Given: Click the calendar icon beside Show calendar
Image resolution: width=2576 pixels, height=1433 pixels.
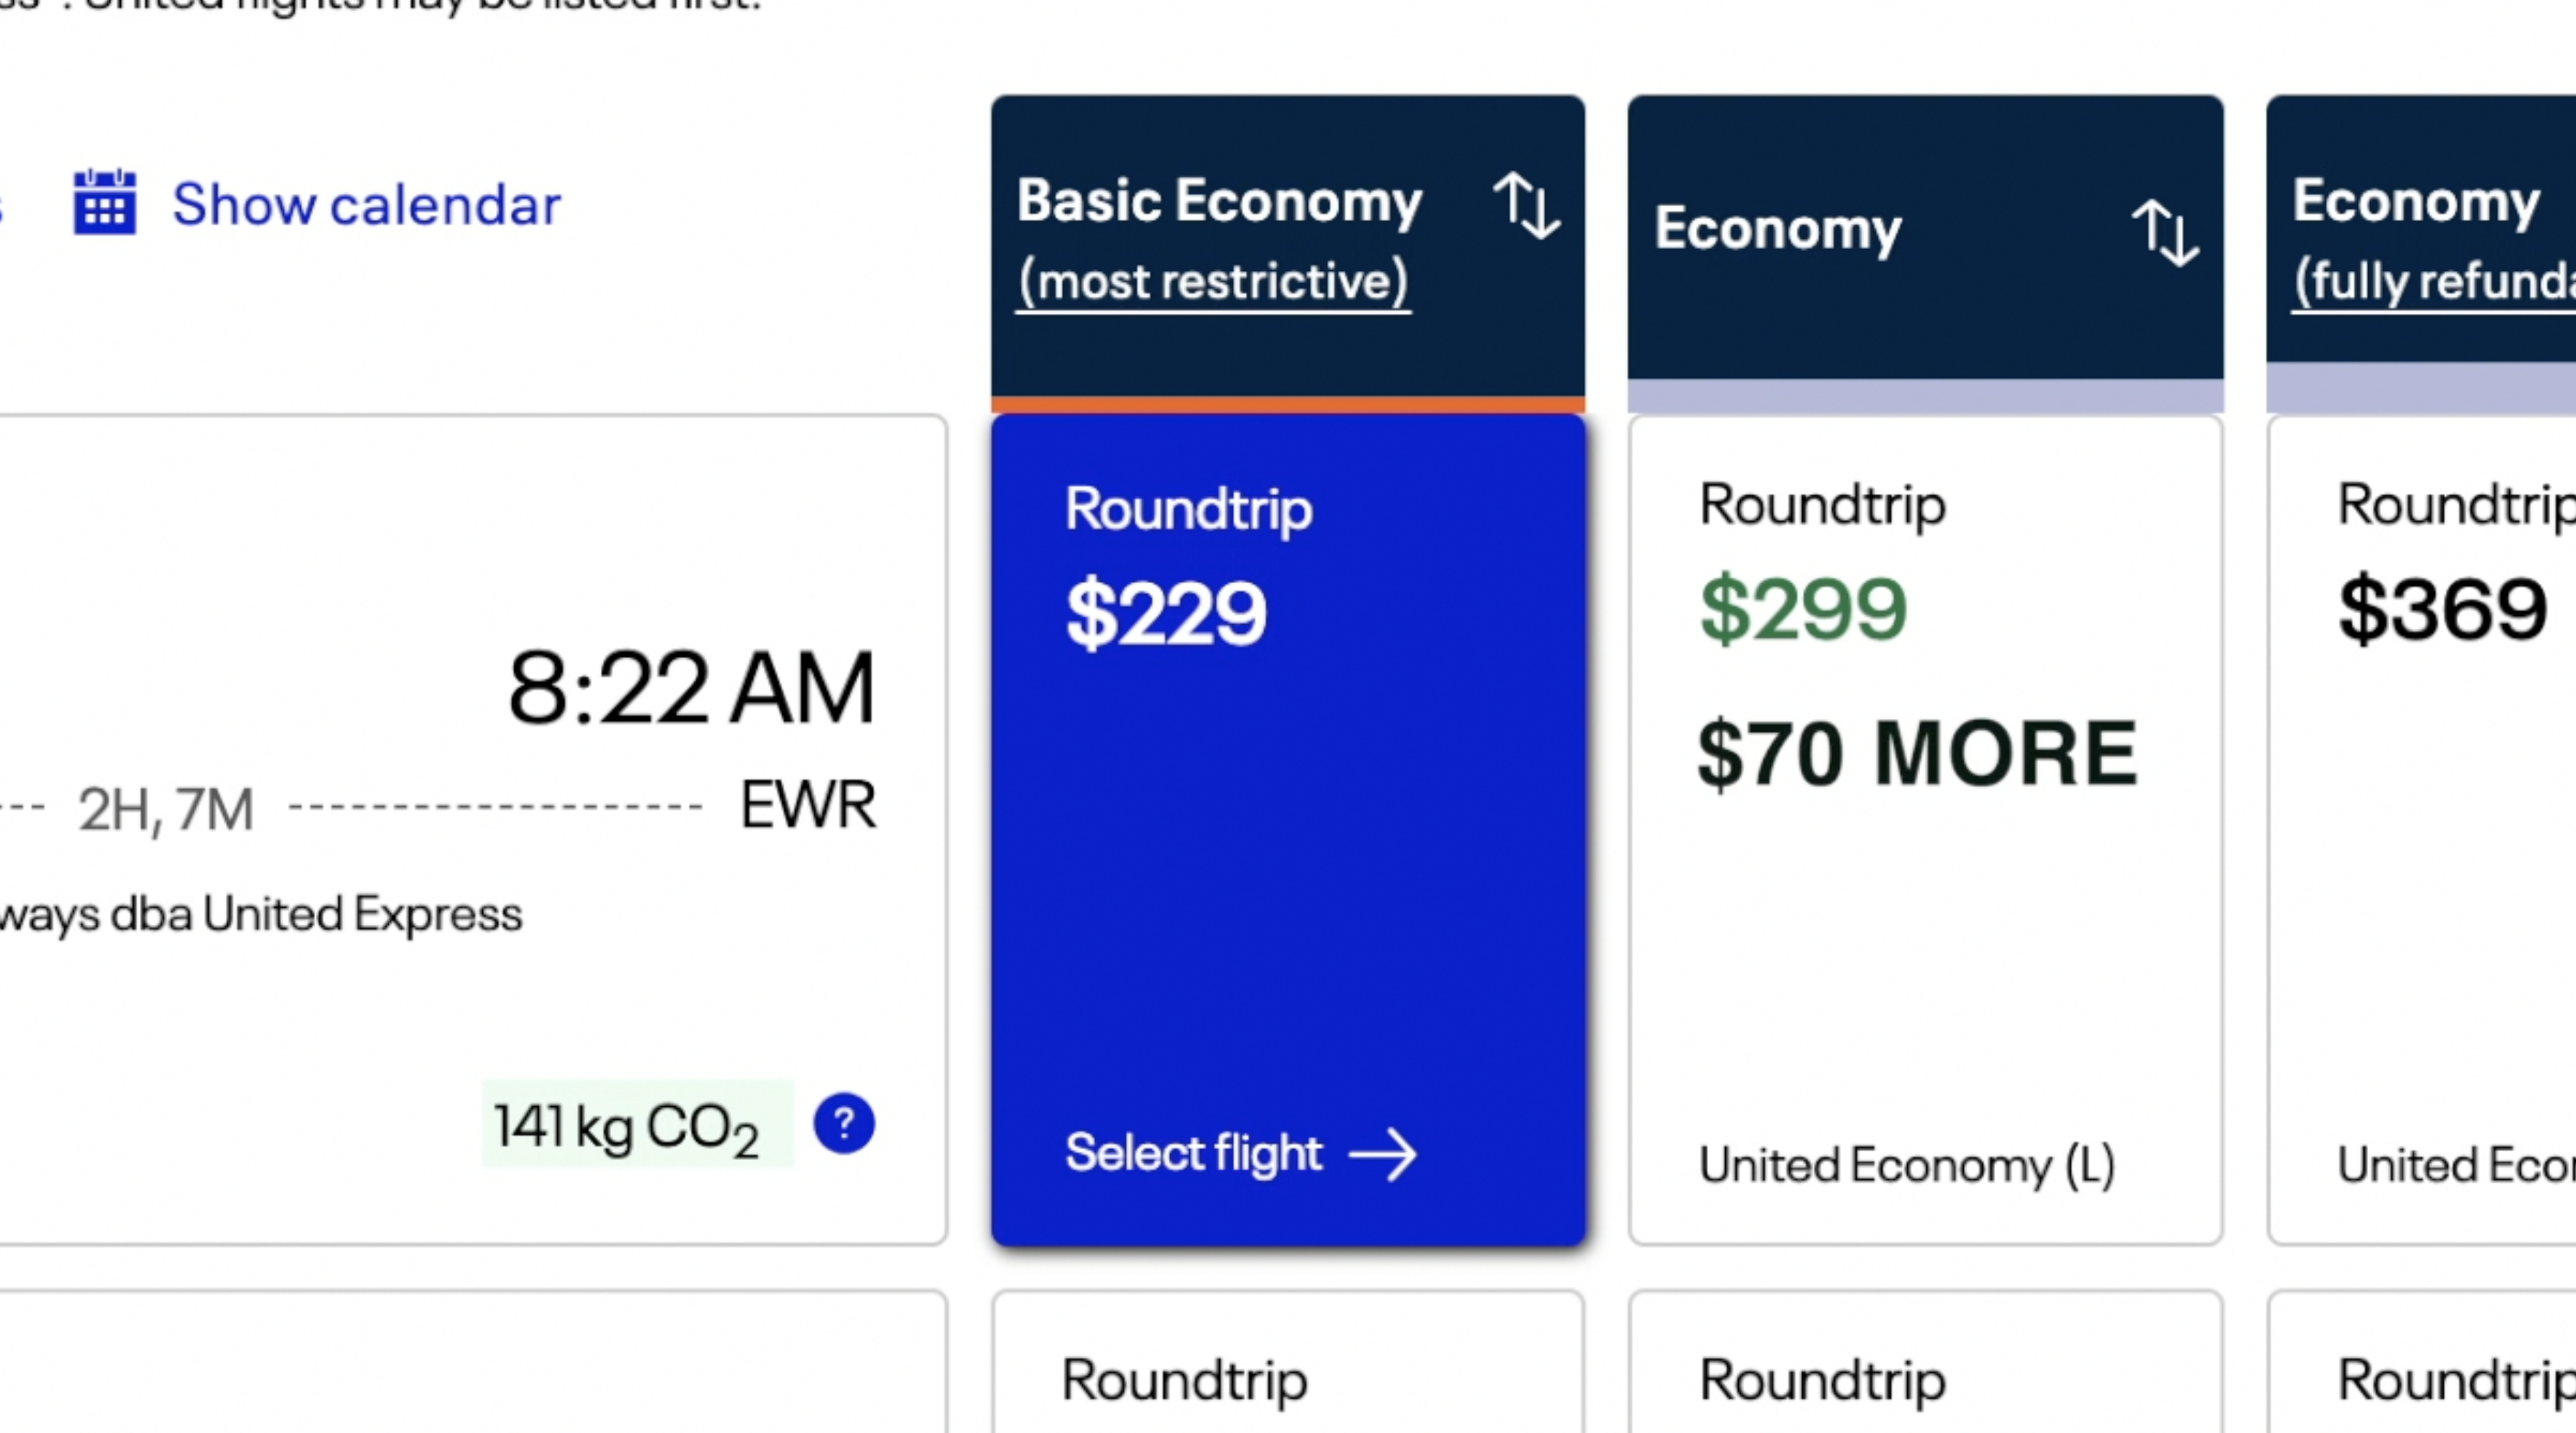Looking at the screenshot, I should click(x=104, y=203).
